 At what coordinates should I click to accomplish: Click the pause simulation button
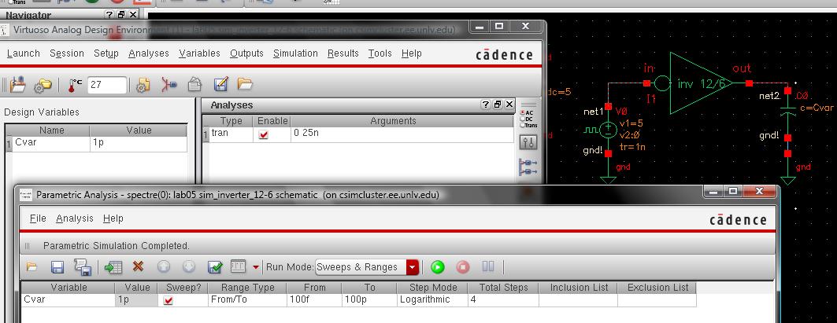(x=488, y=266)
